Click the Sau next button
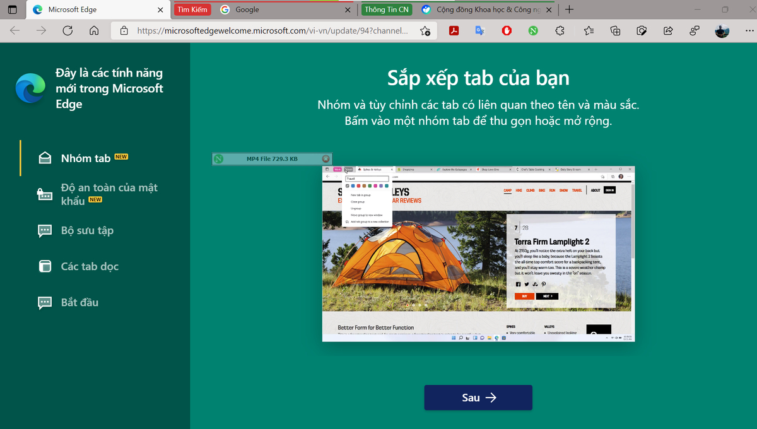The width and height of the screenshot is (757, 429). tap(478, 397)
